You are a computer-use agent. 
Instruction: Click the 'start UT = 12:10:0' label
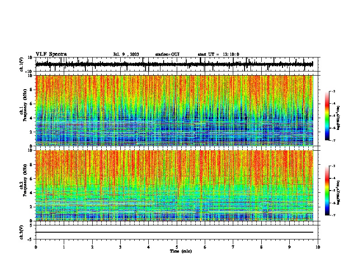pyautogui.click(x=218, y=54)
